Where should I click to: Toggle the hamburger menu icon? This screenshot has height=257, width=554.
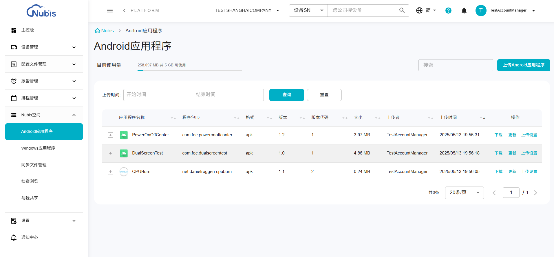click(110, 10)
